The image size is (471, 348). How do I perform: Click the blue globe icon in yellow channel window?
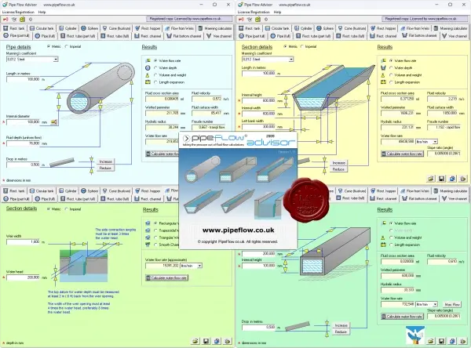point(452,179)
